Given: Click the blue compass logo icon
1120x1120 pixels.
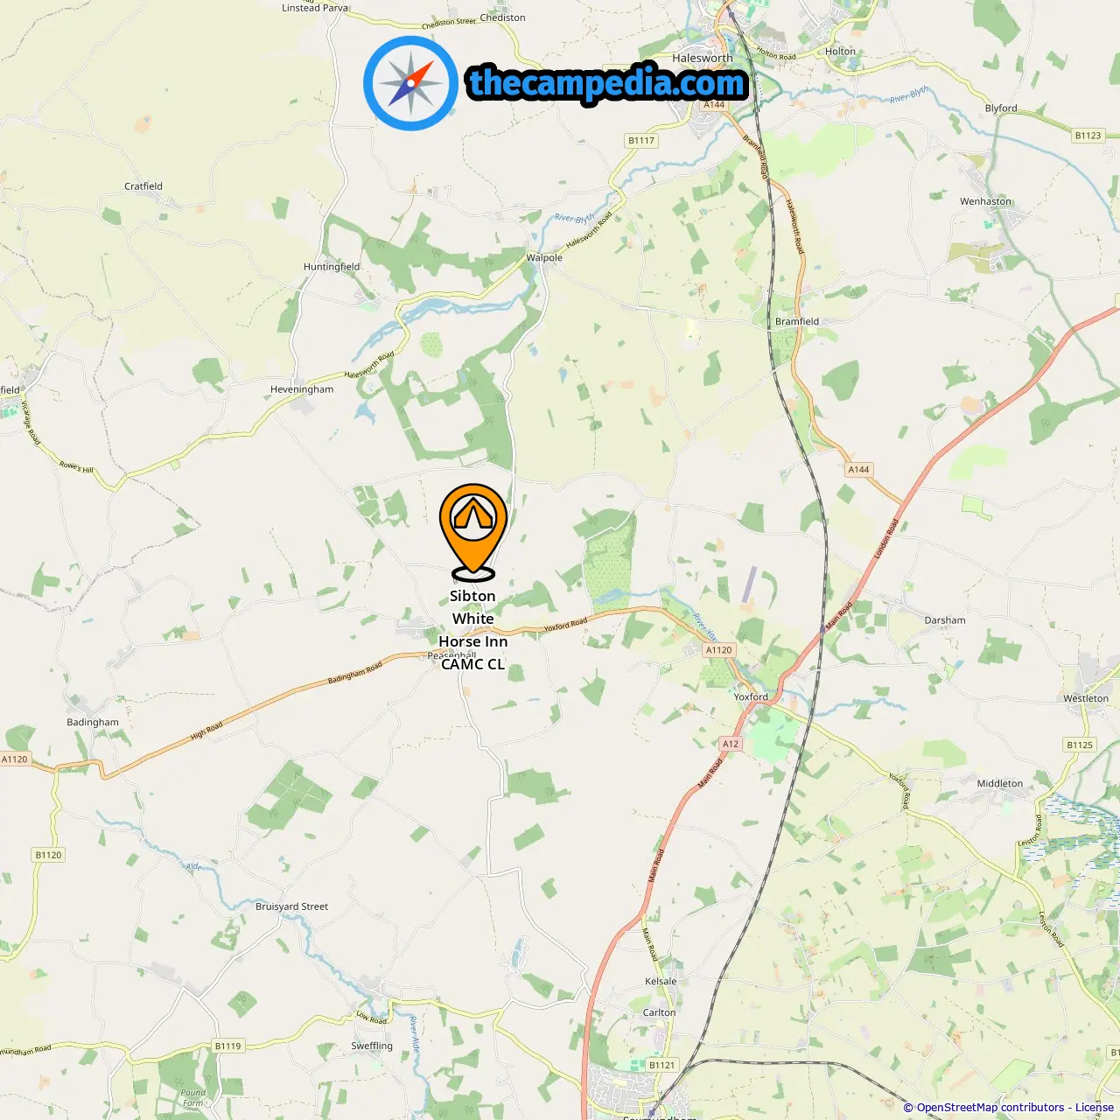Looking at the screenshot, I should 410,83.
